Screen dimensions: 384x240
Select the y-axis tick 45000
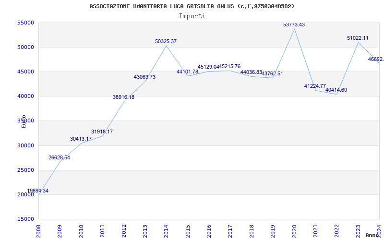[25, 72]
